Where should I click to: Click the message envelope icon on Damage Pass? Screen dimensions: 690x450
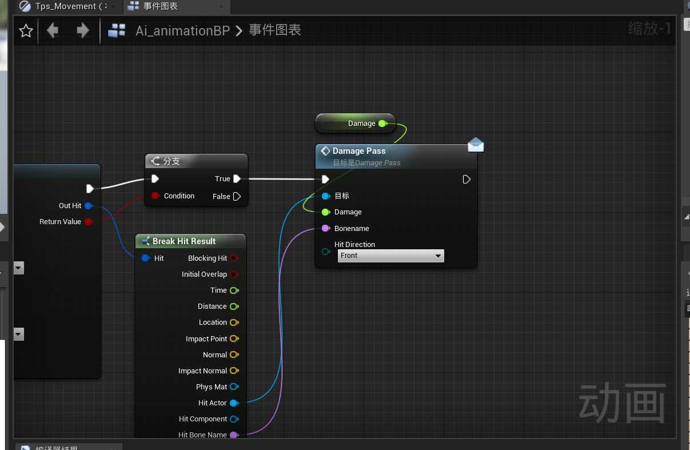pyautogui.click(x=476, y=145)
